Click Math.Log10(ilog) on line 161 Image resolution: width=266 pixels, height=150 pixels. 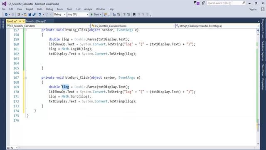tap(77, 49)
